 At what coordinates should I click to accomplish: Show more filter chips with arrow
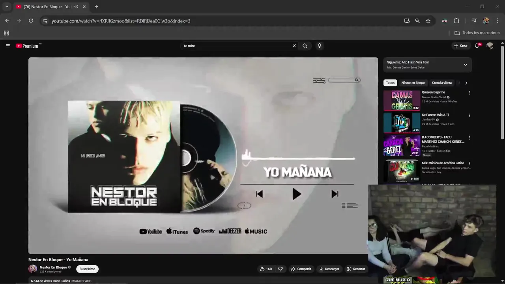point(466,83)
